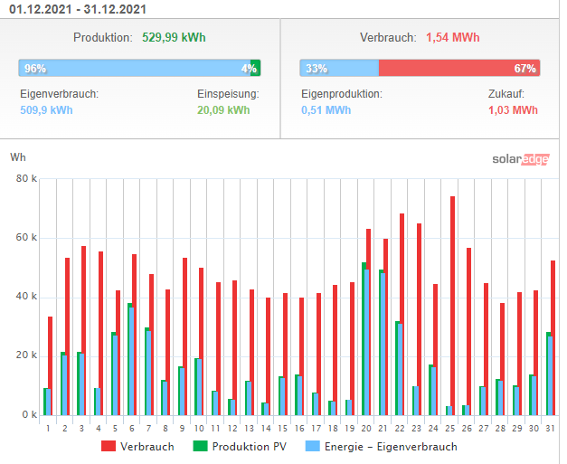Click the green Produktion PV legend swatch
The height and width of the screenshot is (464, 567).
coord(201,446)
